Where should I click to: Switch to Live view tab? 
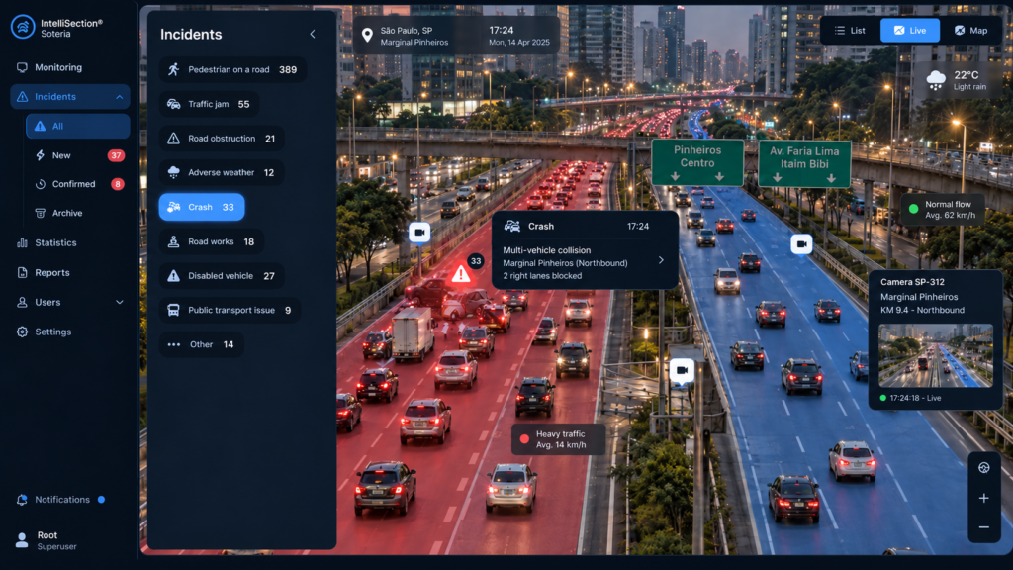[910, 31]
